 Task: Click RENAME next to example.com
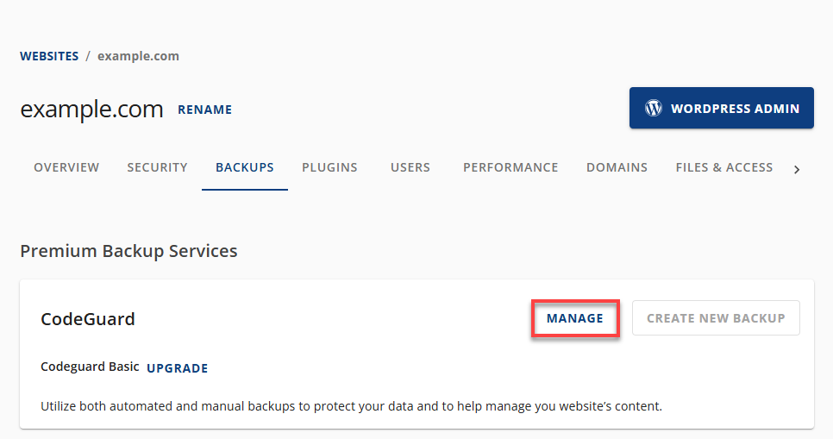pyautogui.click(x=204, y=110)
